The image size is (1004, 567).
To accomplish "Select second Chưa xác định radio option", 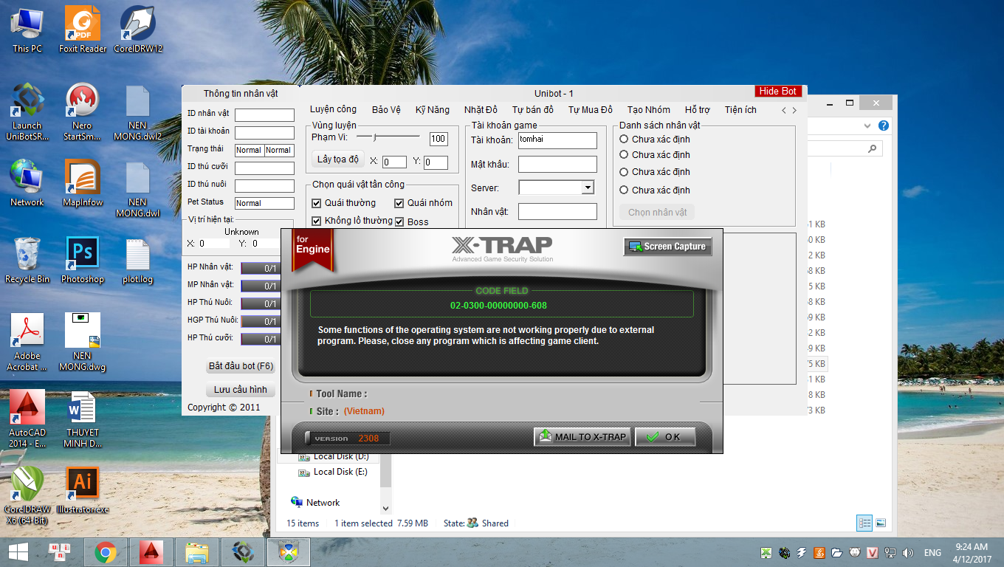I will coord(624,155).
